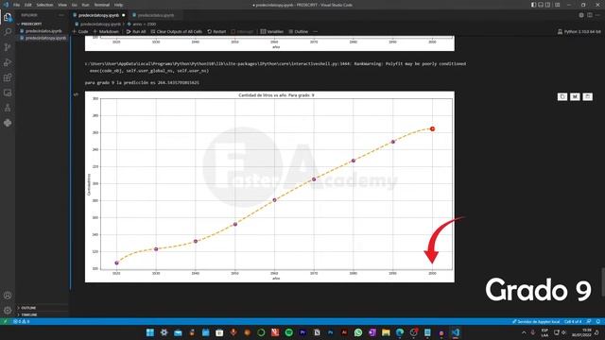
Task: Add a new Code cell
Action: 80,31
